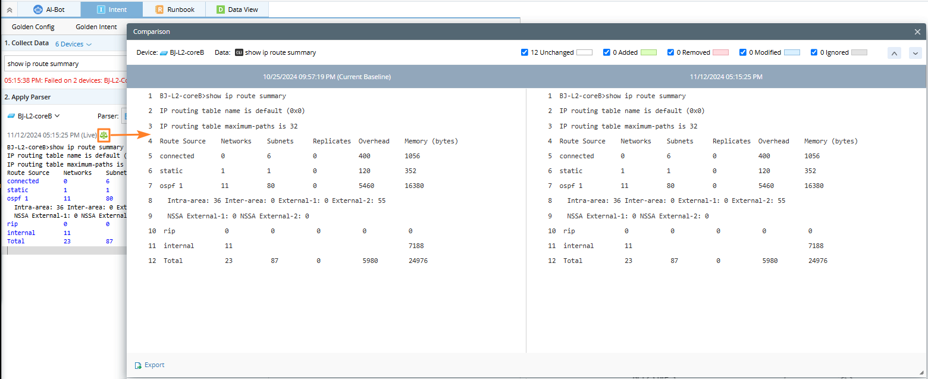Click the compare scale icon beside Live timestamp

point(104,135)
